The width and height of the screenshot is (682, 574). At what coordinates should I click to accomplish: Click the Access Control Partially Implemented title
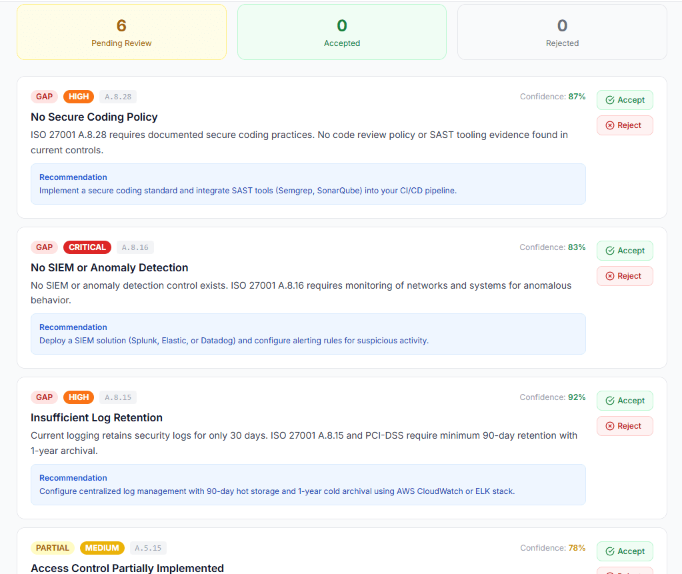click(127, 568)
